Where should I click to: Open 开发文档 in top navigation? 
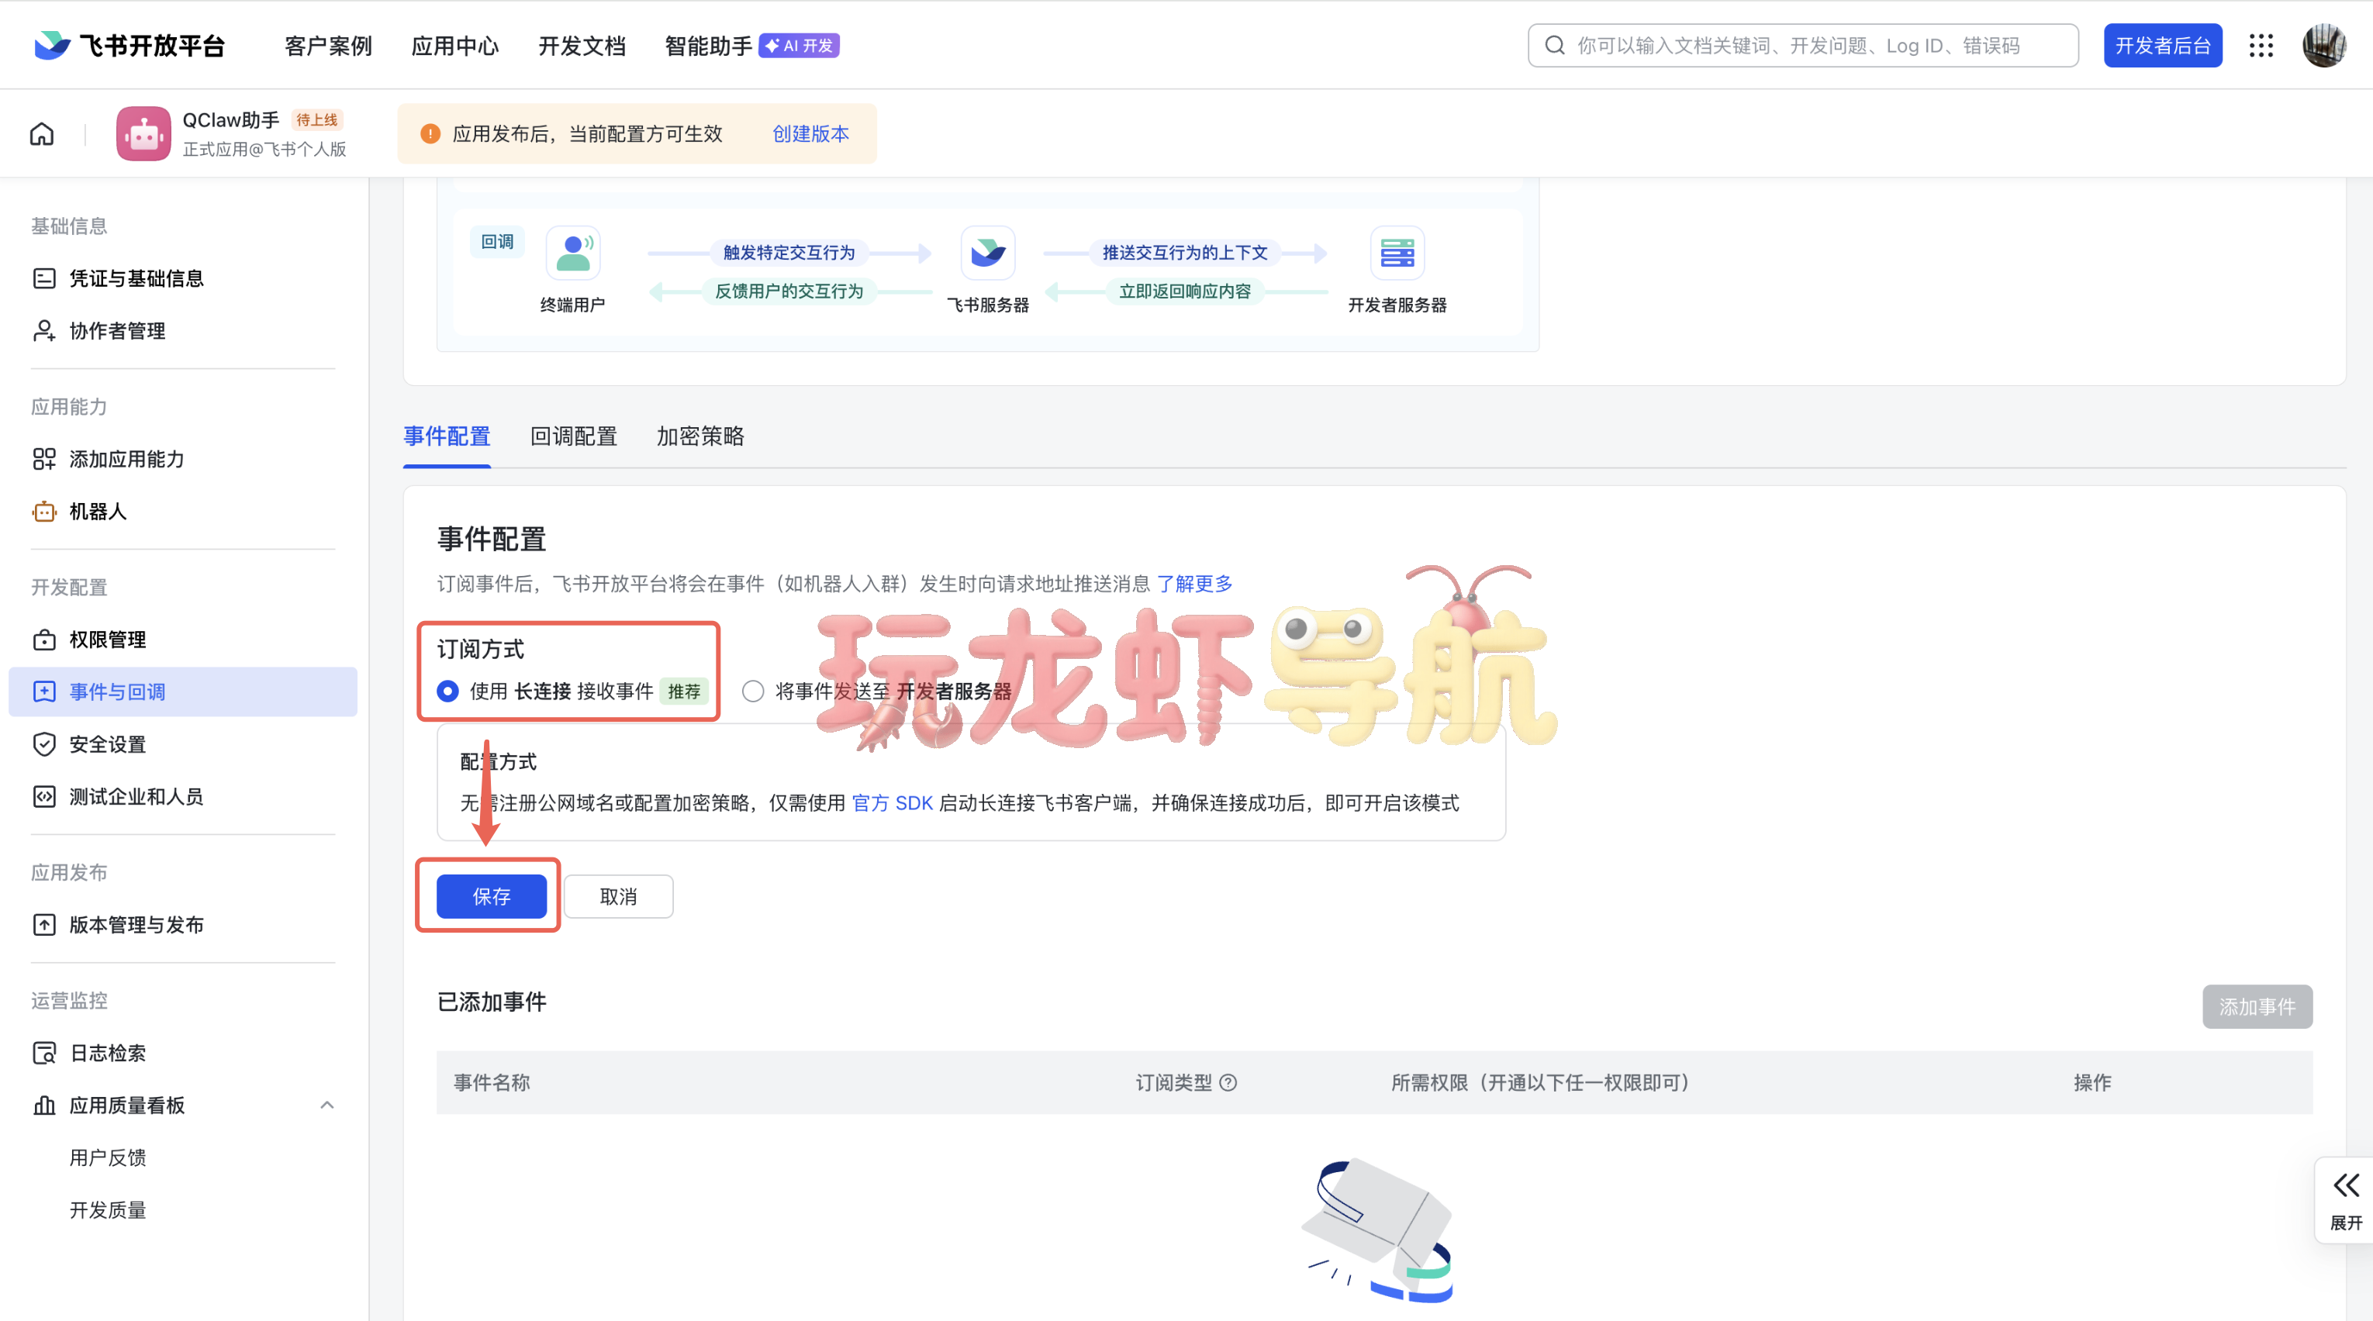pyautogui.click(x=582, y=46)
